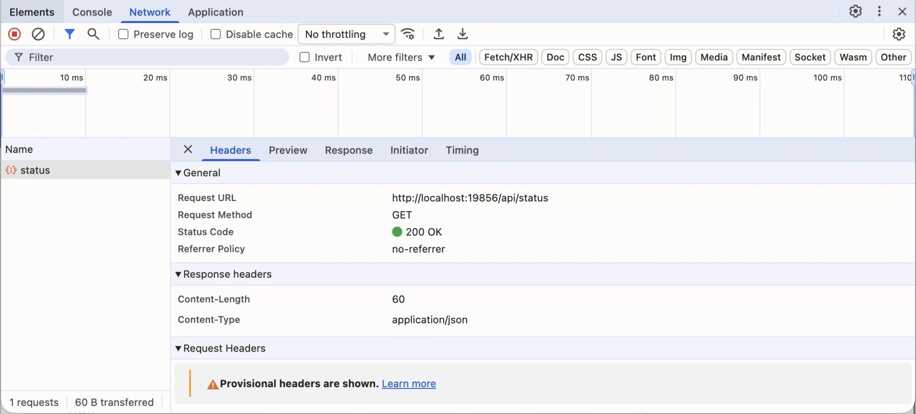Import HAR file upload icon

tap(439, 34)
